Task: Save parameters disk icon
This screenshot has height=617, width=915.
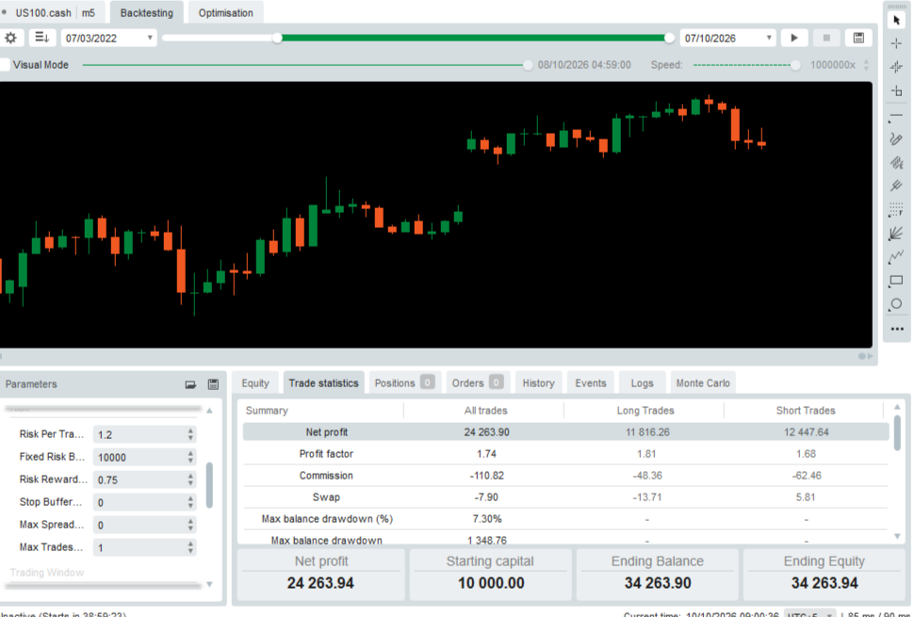Action: point(213,384)
